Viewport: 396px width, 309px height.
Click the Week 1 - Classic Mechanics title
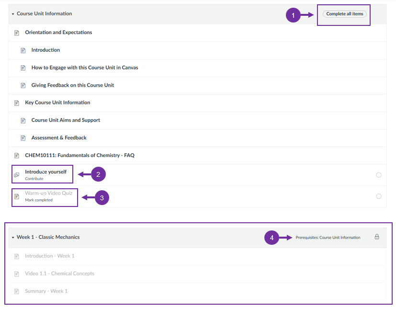[x=48, y=237]
